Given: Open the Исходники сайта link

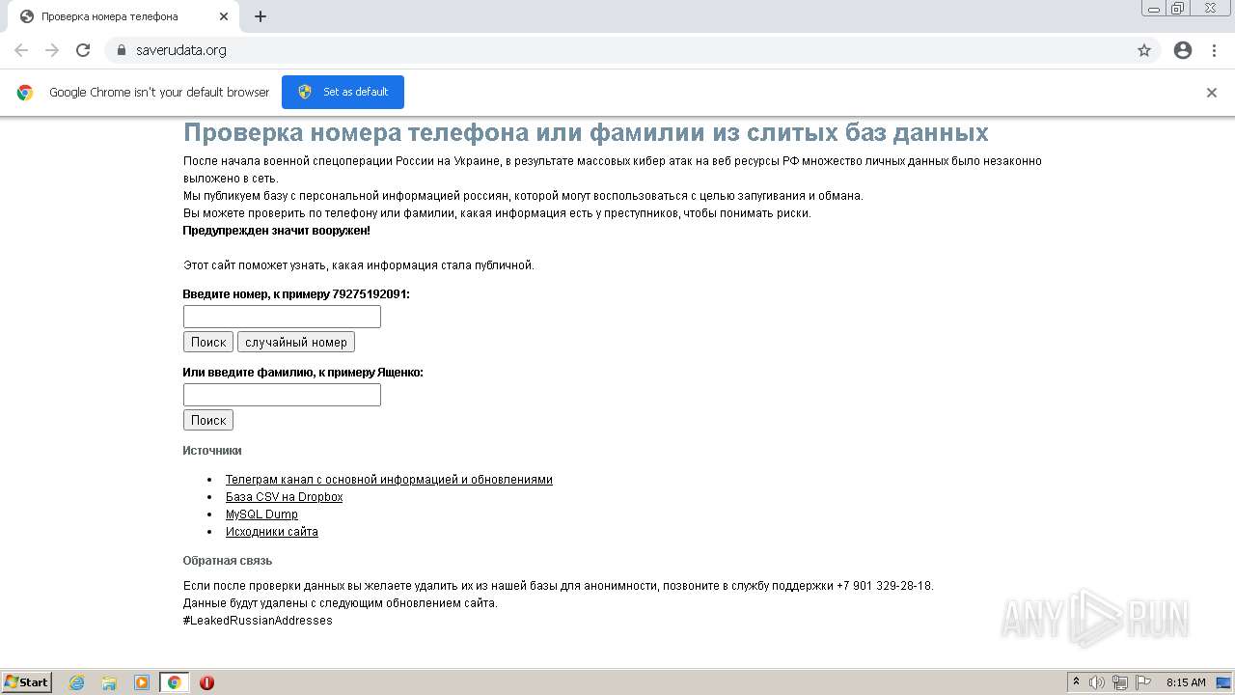Looking at the screenshot, I should pos(272,532).
